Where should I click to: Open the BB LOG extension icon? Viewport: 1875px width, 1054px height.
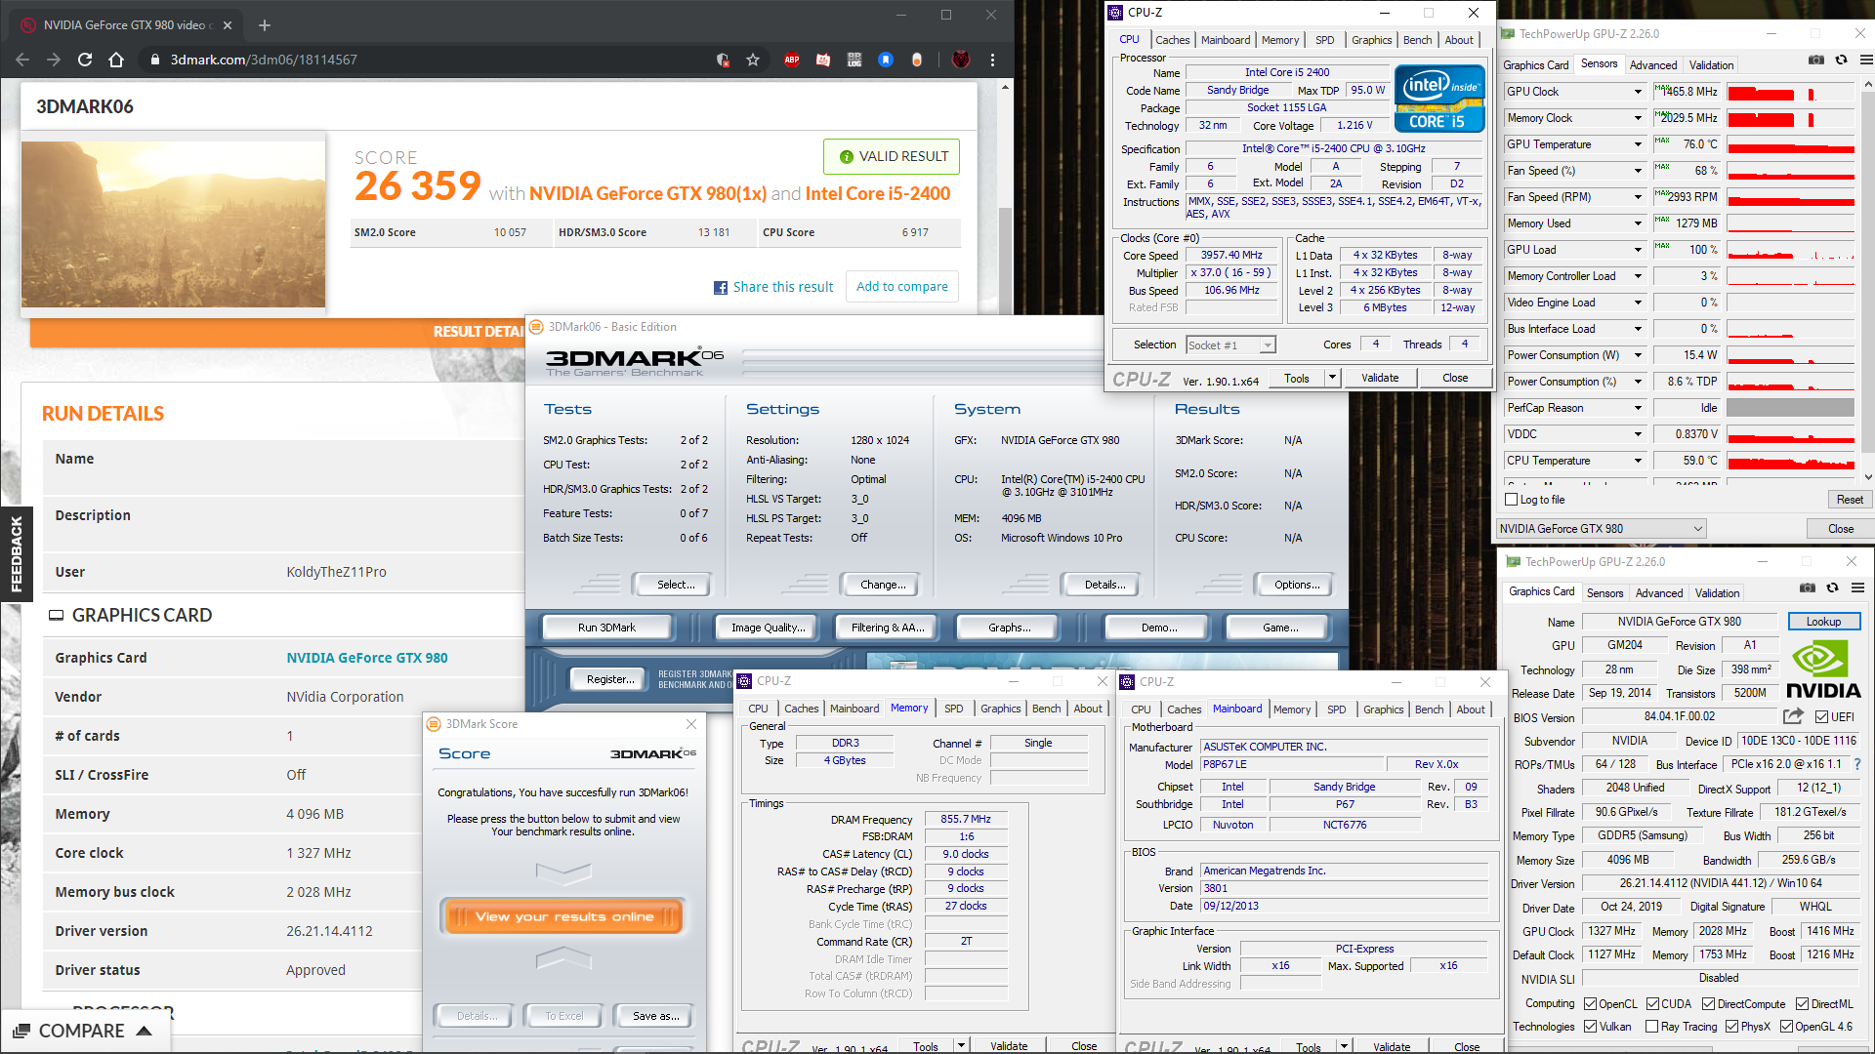click(854, 60)
